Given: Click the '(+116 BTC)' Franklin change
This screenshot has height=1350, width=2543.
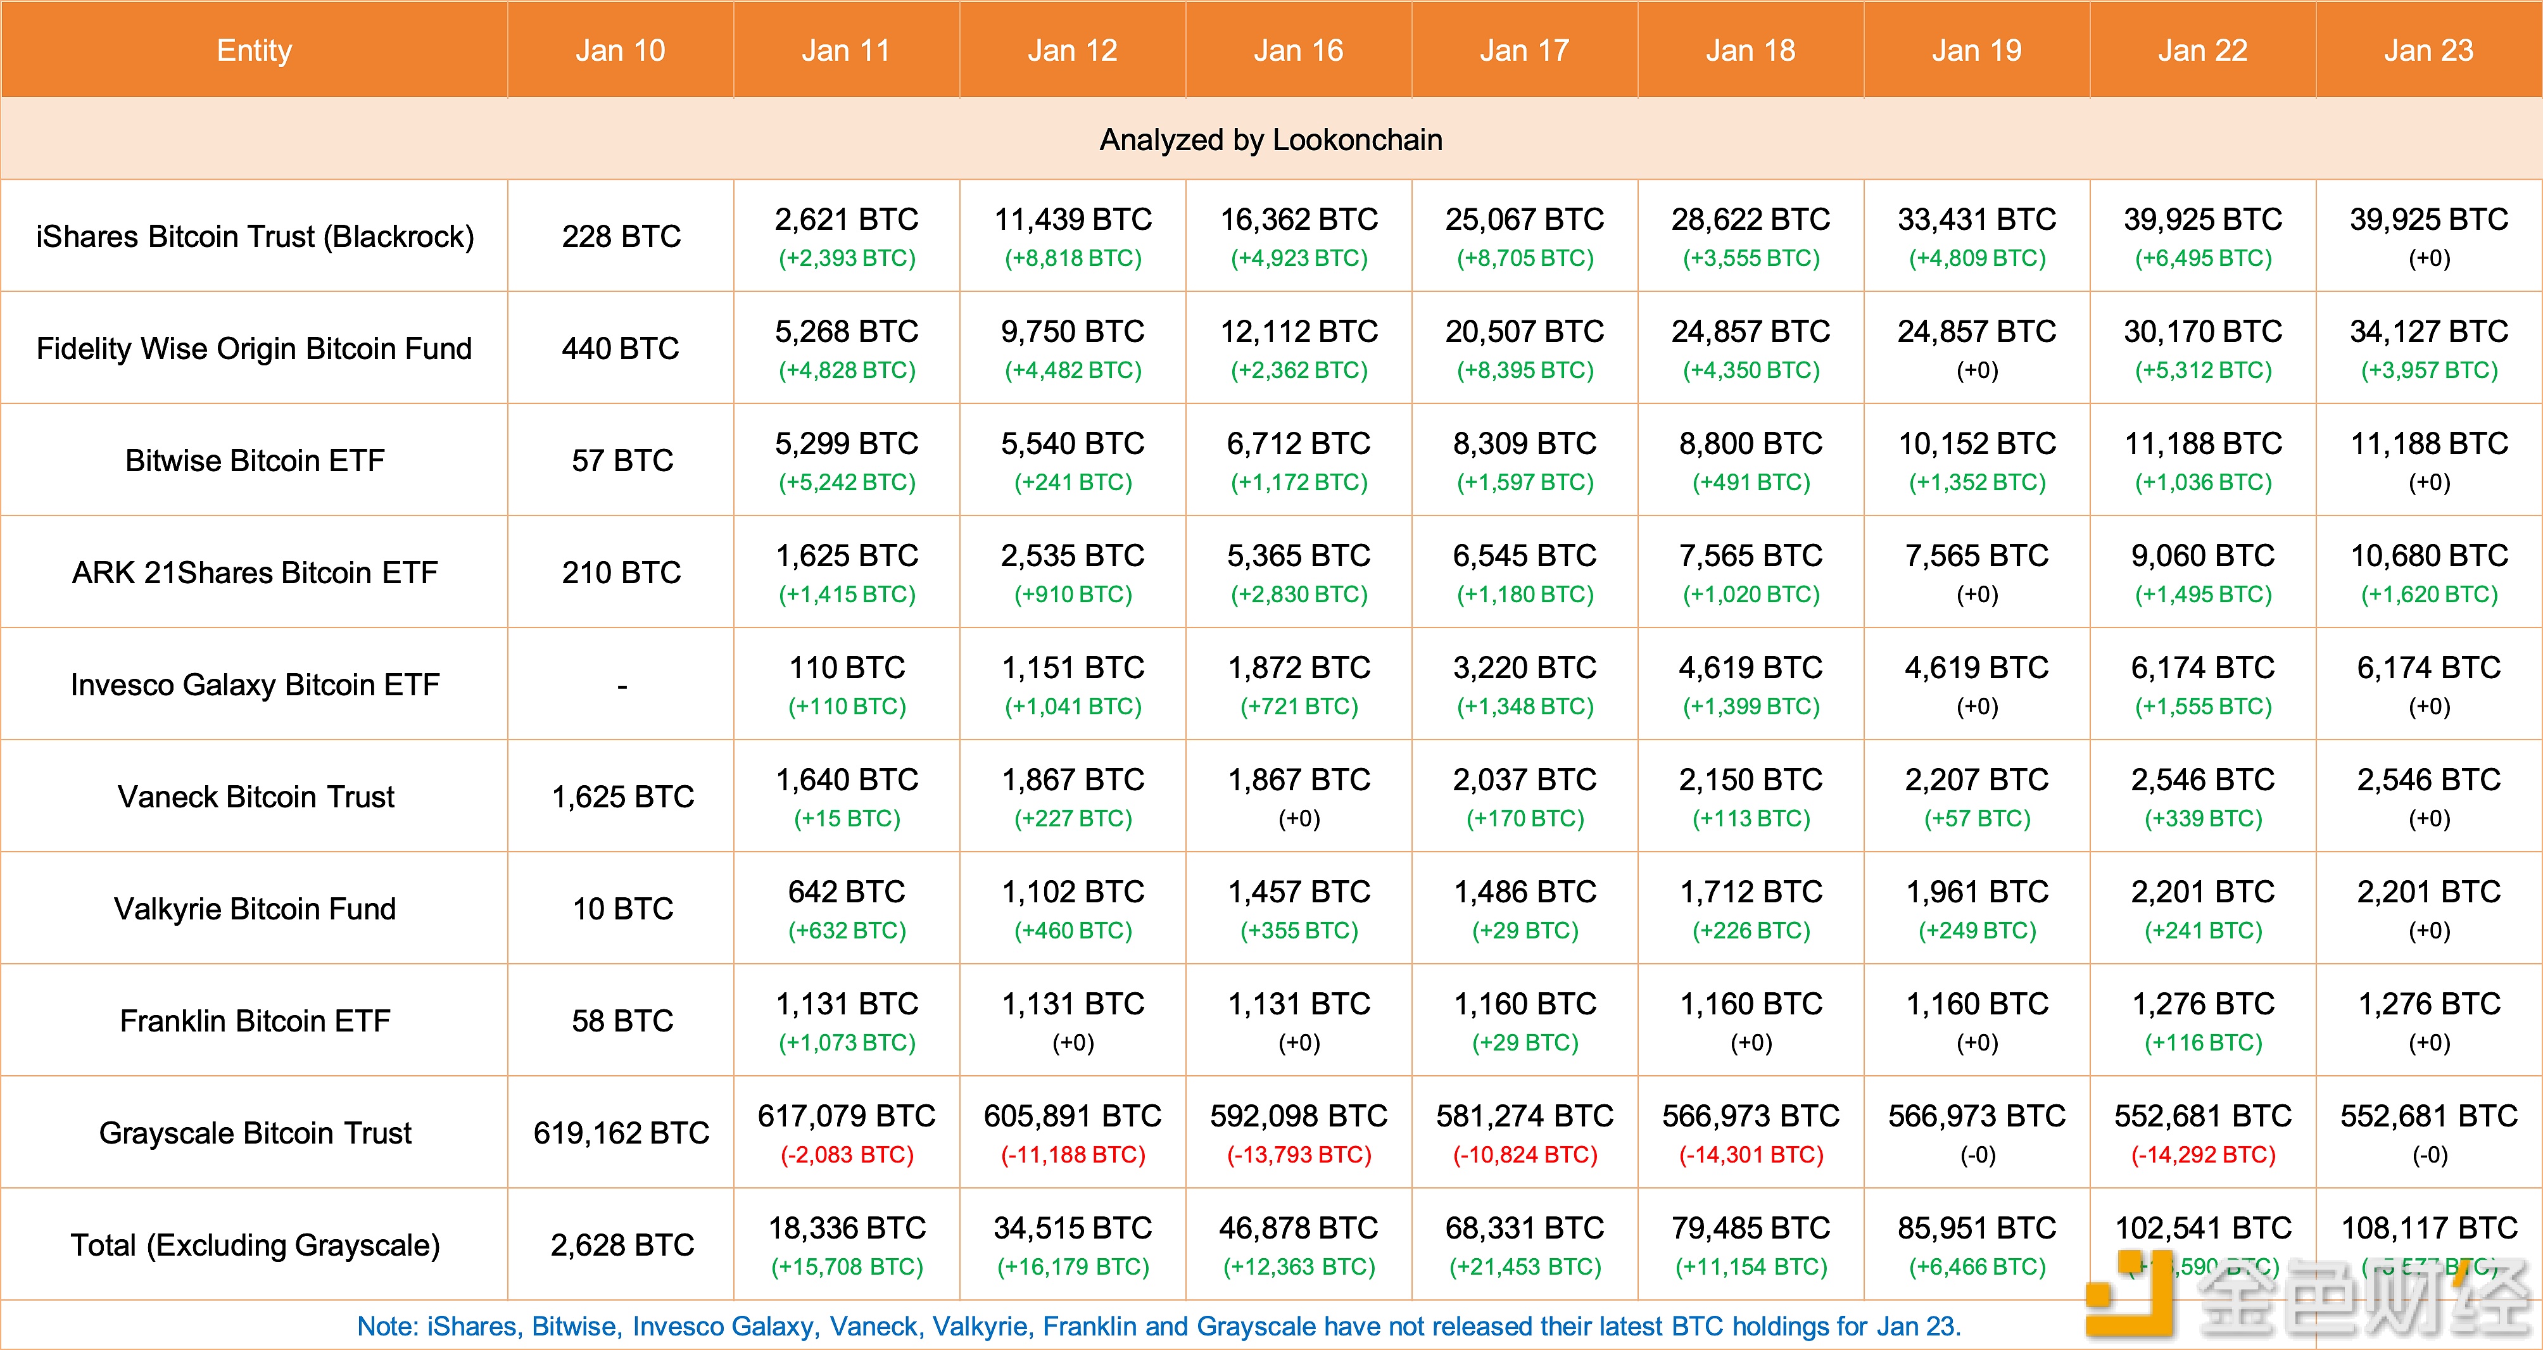Looking at the screenshot, I should (x=2204, y=1043).
